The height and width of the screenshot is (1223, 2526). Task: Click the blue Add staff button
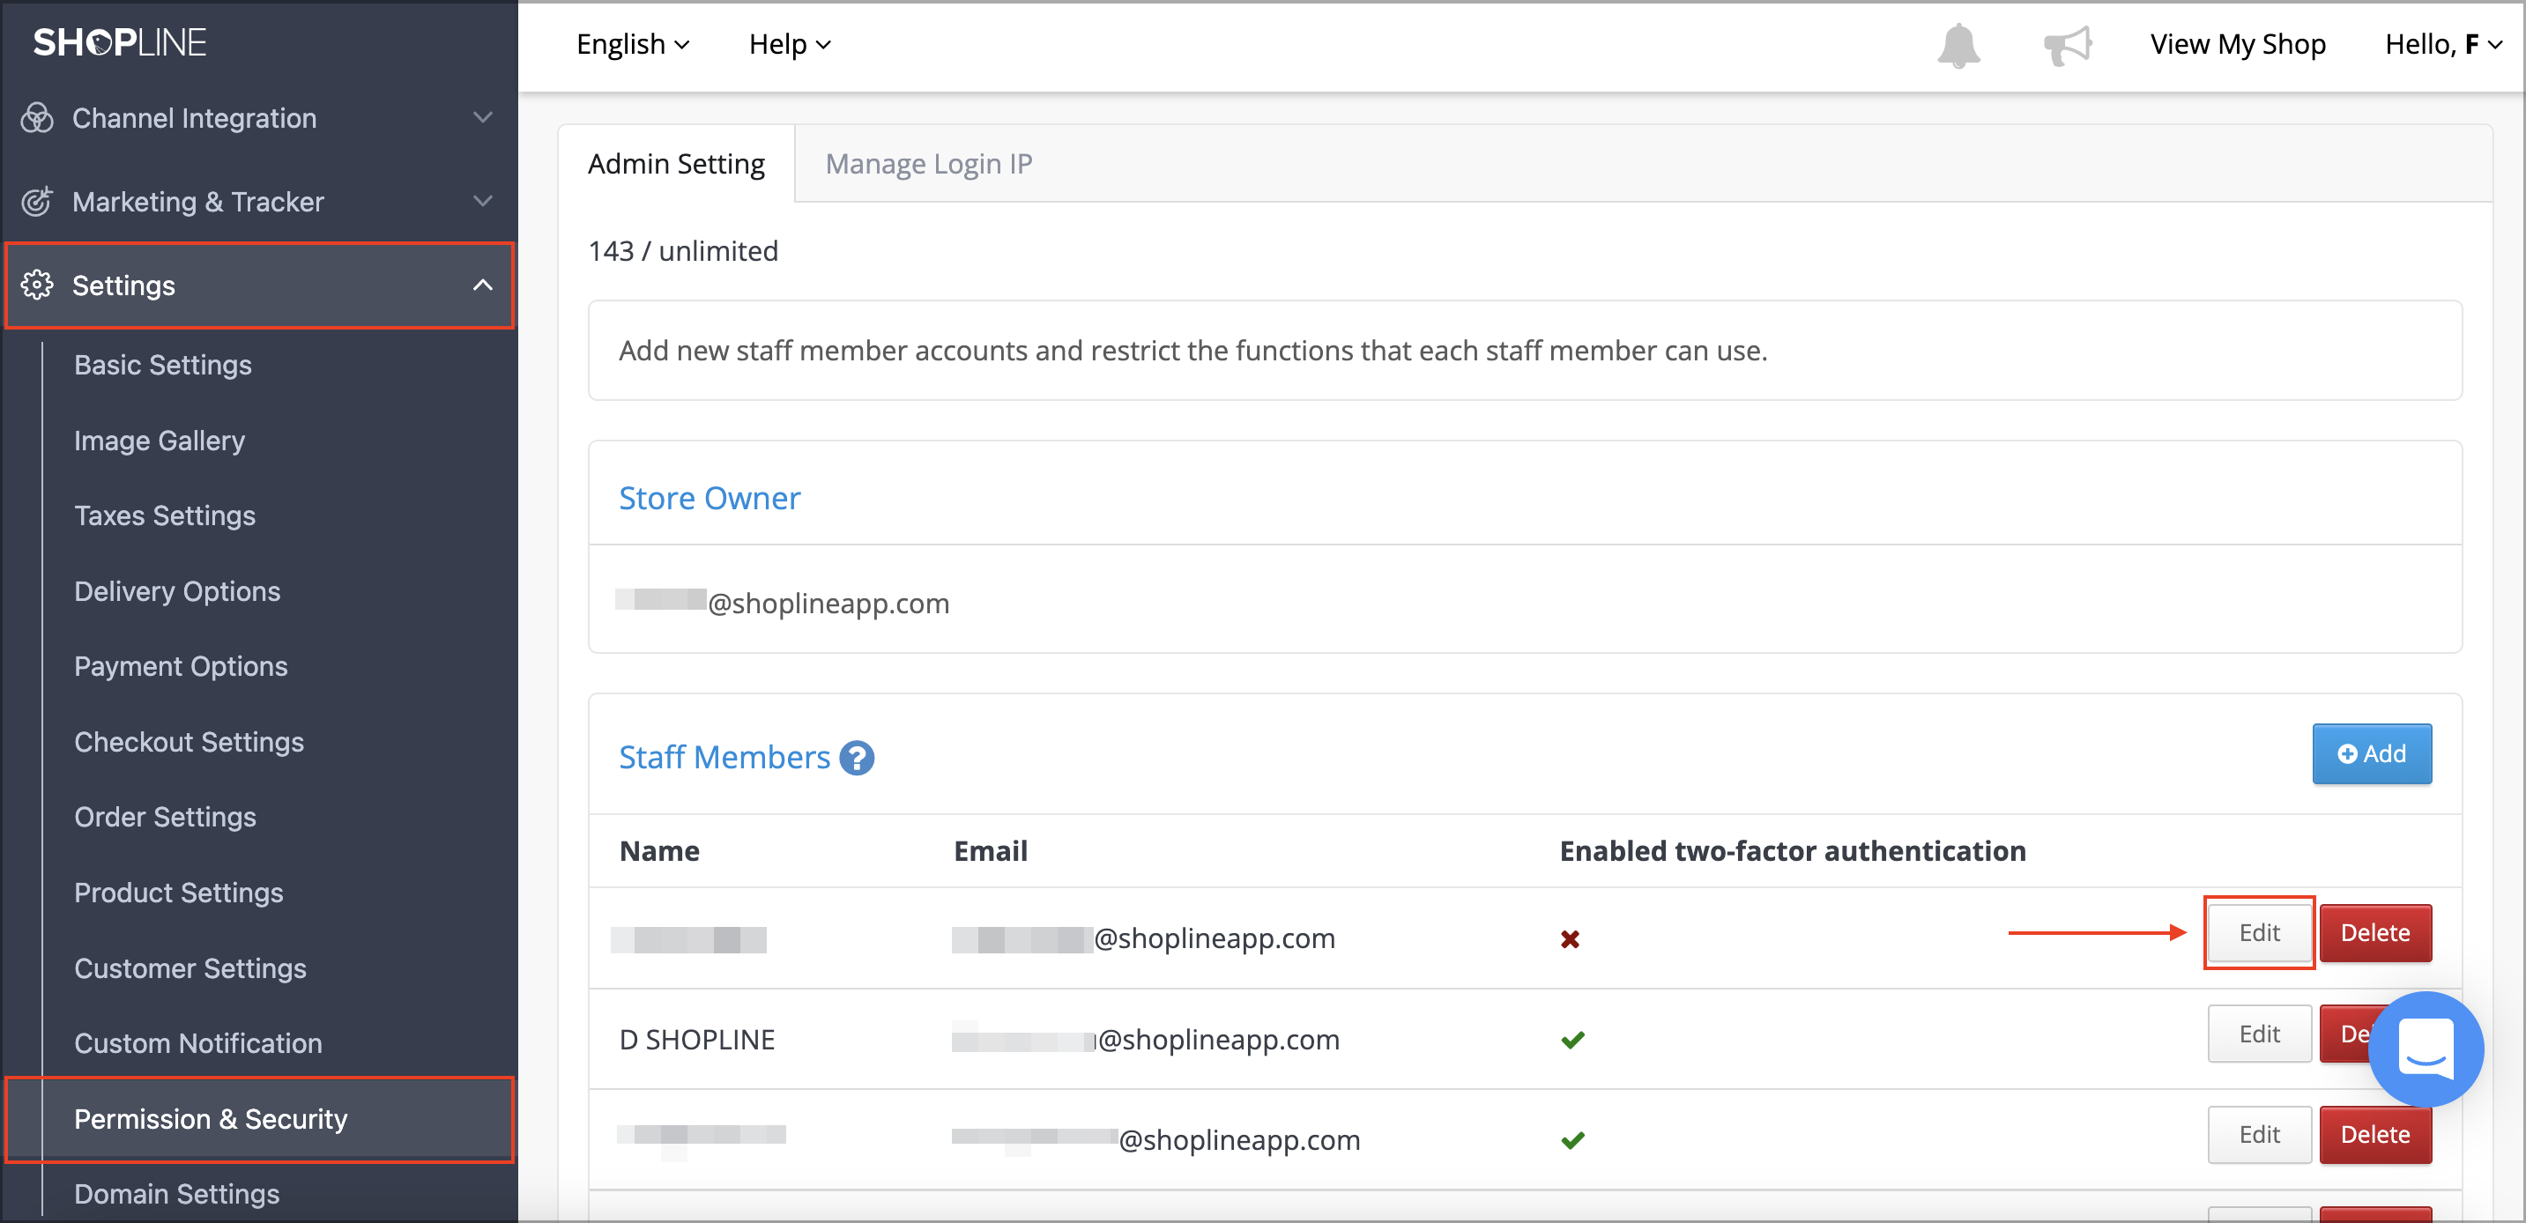(x=2371, y=753)
